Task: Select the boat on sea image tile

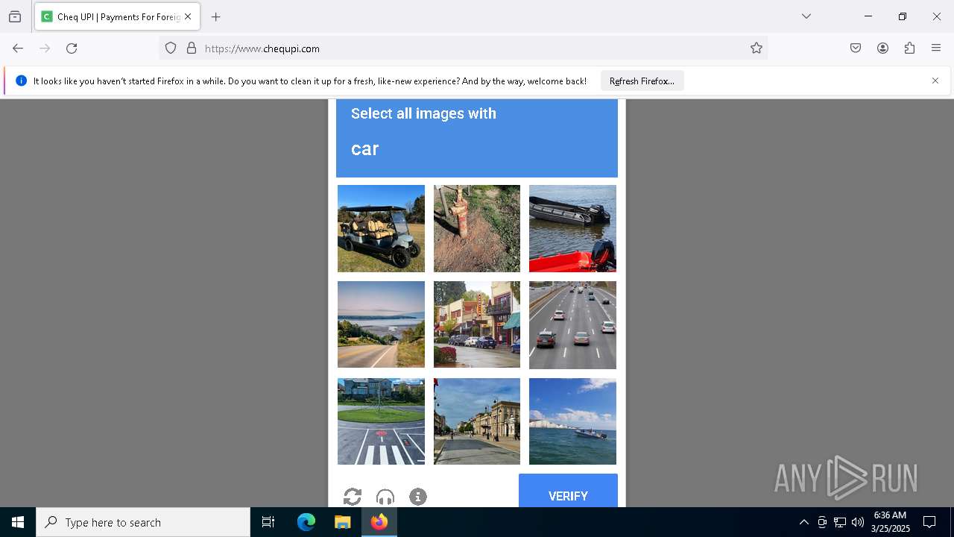Action: [572, 421]
